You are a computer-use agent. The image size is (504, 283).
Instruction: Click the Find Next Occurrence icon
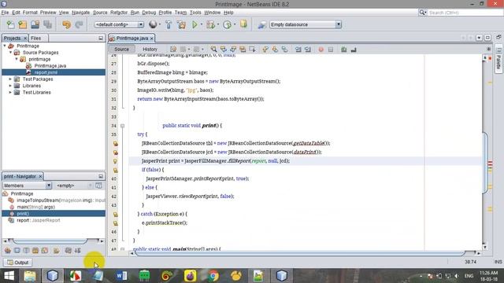tap(233, 49)
